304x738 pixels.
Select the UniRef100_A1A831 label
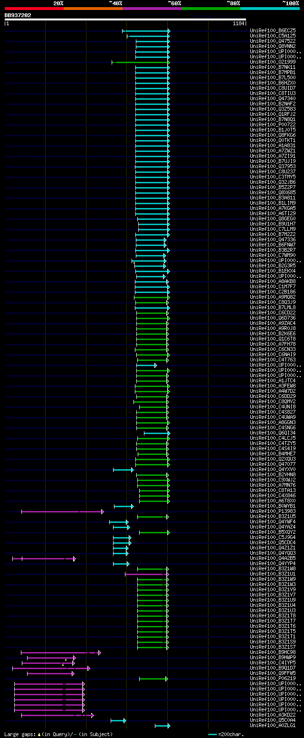click(272, 145)
